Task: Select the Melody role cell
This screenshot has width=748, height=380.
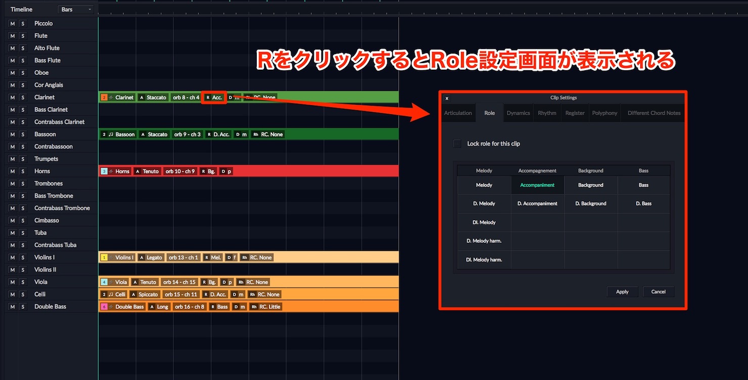Action: coord(484,185)
